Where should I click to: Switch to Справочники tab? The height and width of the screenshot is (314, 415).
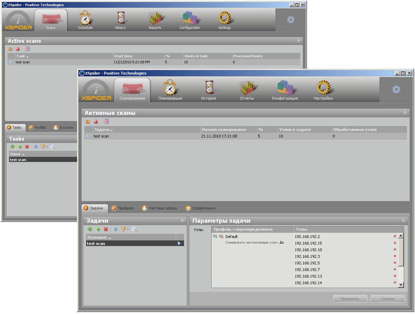coord(201,208)
